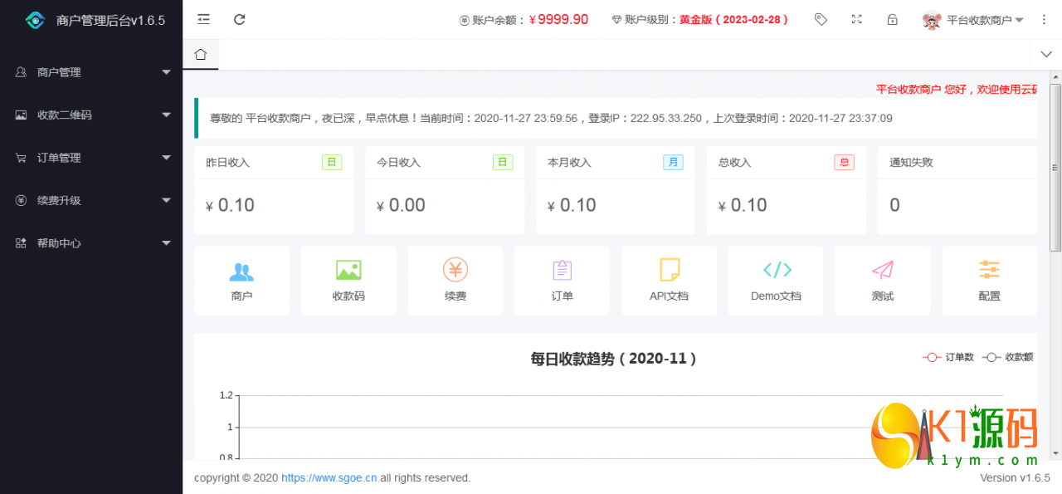The image size is (1062, 494).
Task: Expand the 收款二维码 sidebar menu
Action: click(91, 115)
